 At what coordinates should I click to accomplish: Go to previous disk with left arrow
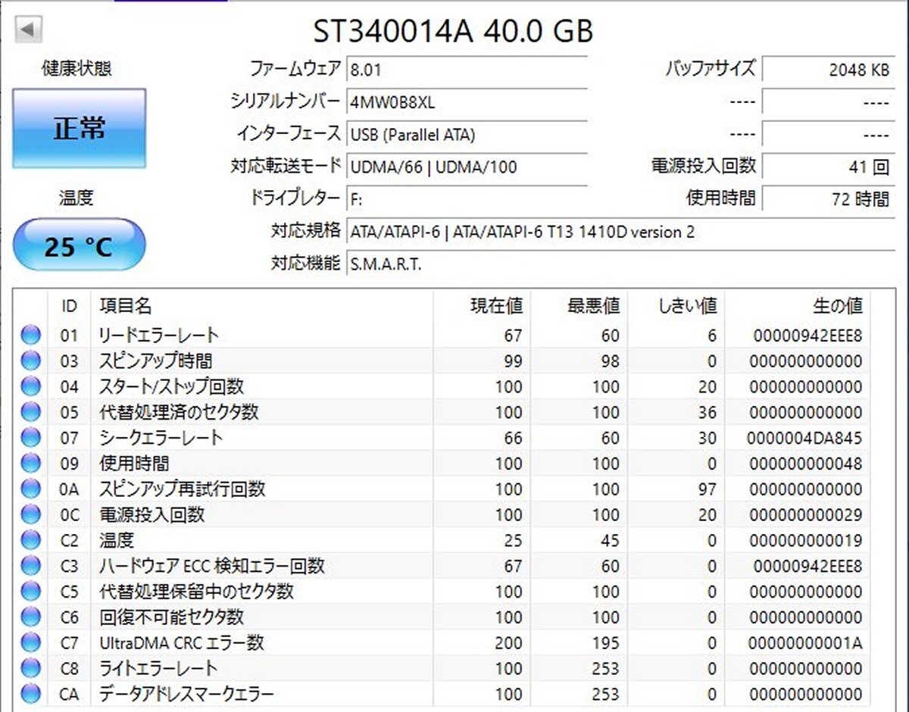pyautogui.click(x=29, y=30)
